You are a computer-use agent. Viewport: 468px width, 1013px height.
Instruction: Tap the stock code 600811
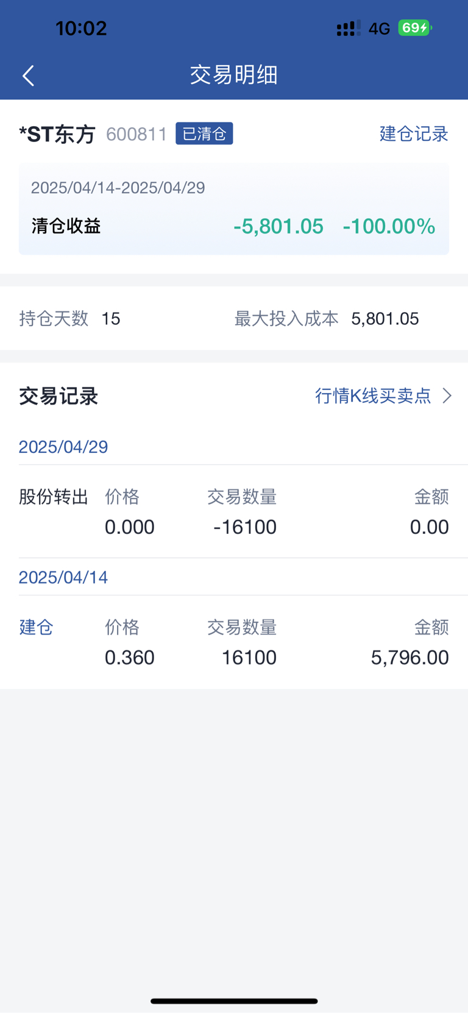click(136, 134)
